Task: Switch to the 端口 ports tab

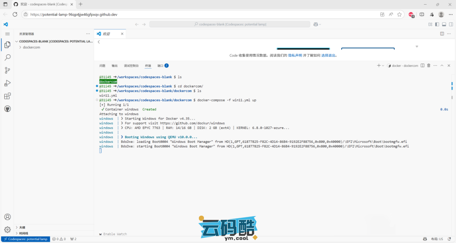Action: tap(160, 66)
